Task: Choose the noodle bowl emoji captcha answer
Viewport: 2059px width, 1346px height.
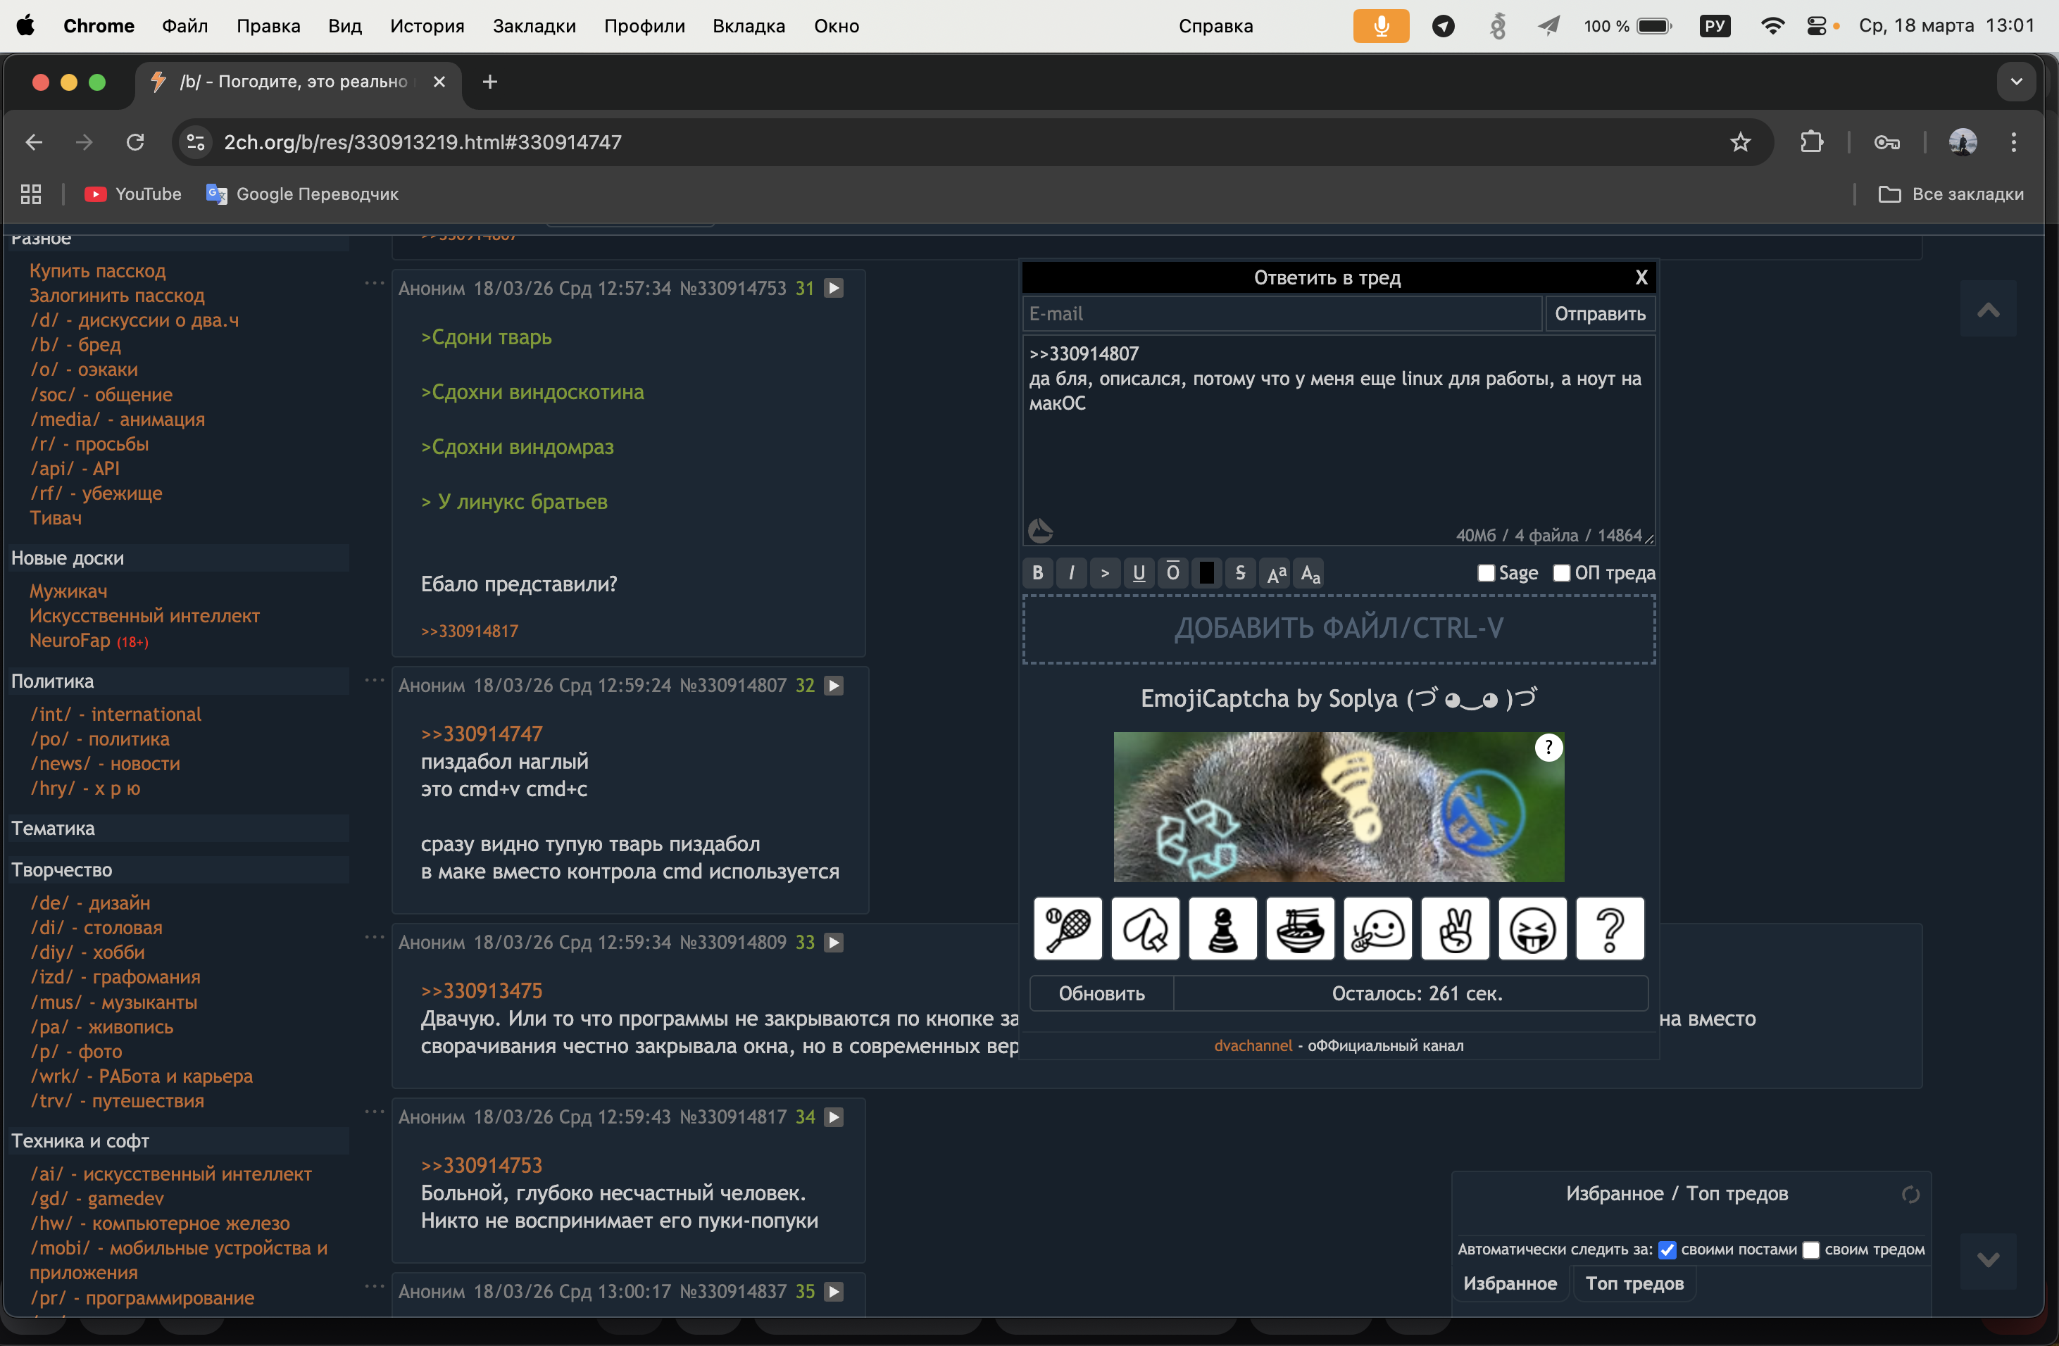Action: (x=1299, y=929)
